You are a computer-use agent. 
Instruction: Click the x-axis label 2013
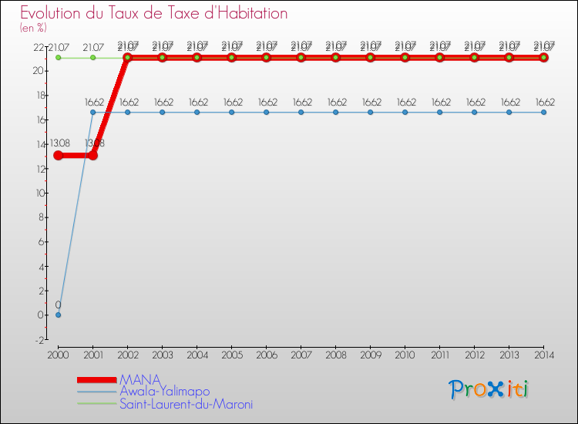(x=509, y=355)
